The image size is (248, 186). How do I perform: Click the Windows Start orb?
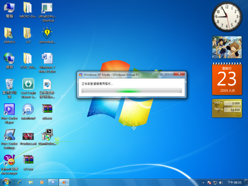[6, 182]
